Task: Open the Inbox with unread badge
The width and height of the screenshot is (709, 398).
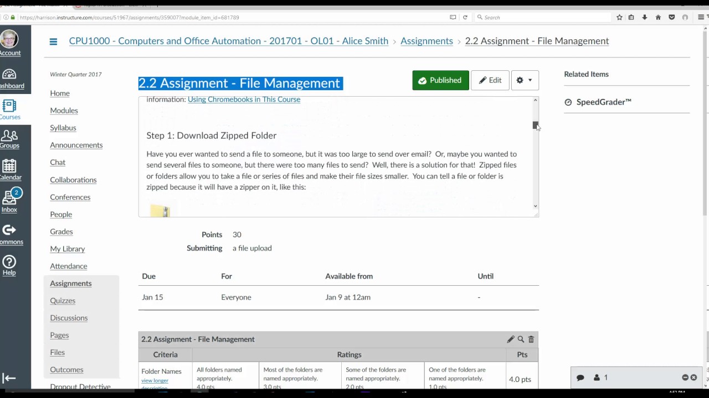Action: pyautogui.click(x=10, y=201)
